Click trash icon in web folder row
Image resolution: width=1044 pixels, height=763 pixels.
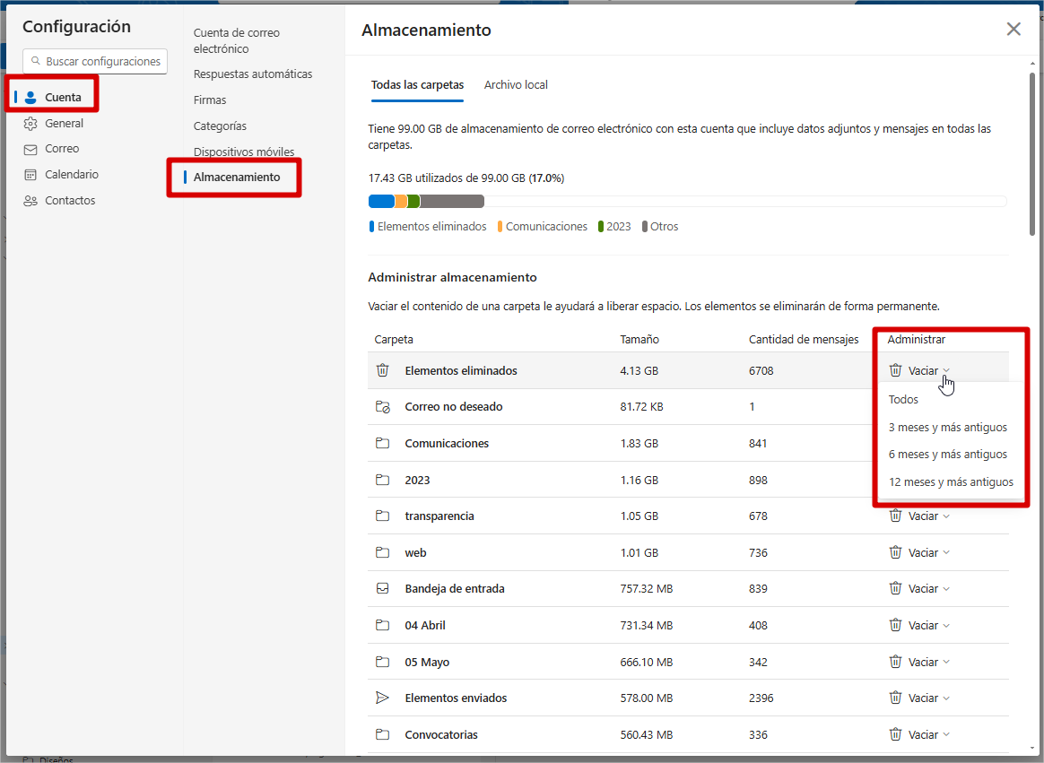click(x=895, y=552)
